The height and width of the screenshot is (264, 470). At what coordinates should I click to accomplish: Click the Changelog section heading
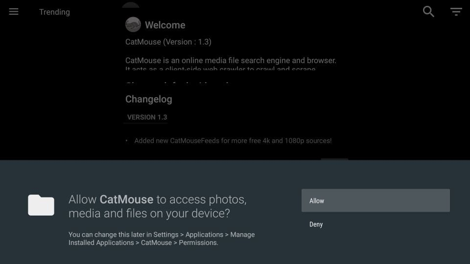149,99
